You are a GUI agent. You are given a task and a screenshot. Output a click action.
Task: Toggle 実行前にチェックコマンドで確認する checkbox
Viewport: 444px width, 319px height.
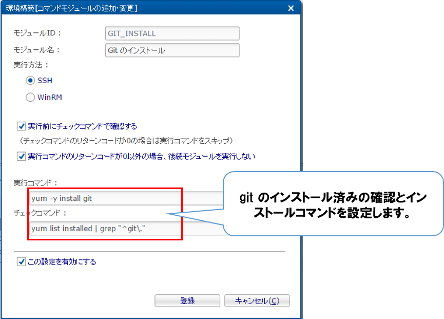pos(21,126)
